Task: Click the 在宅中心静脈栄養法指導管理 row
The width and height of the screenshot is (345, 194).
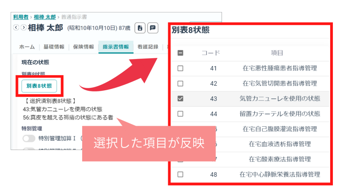Action: 279,174
